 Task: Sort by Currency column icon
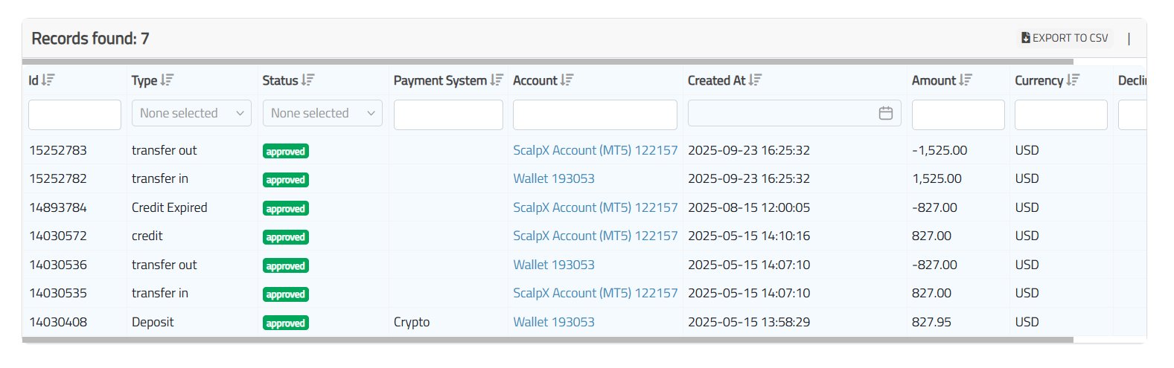click(1073, 80)
